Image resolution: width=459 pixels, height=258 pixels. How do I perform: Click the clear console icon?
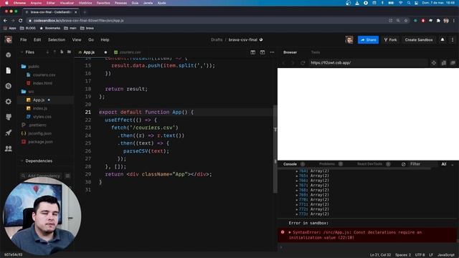[x=403, y=164]
